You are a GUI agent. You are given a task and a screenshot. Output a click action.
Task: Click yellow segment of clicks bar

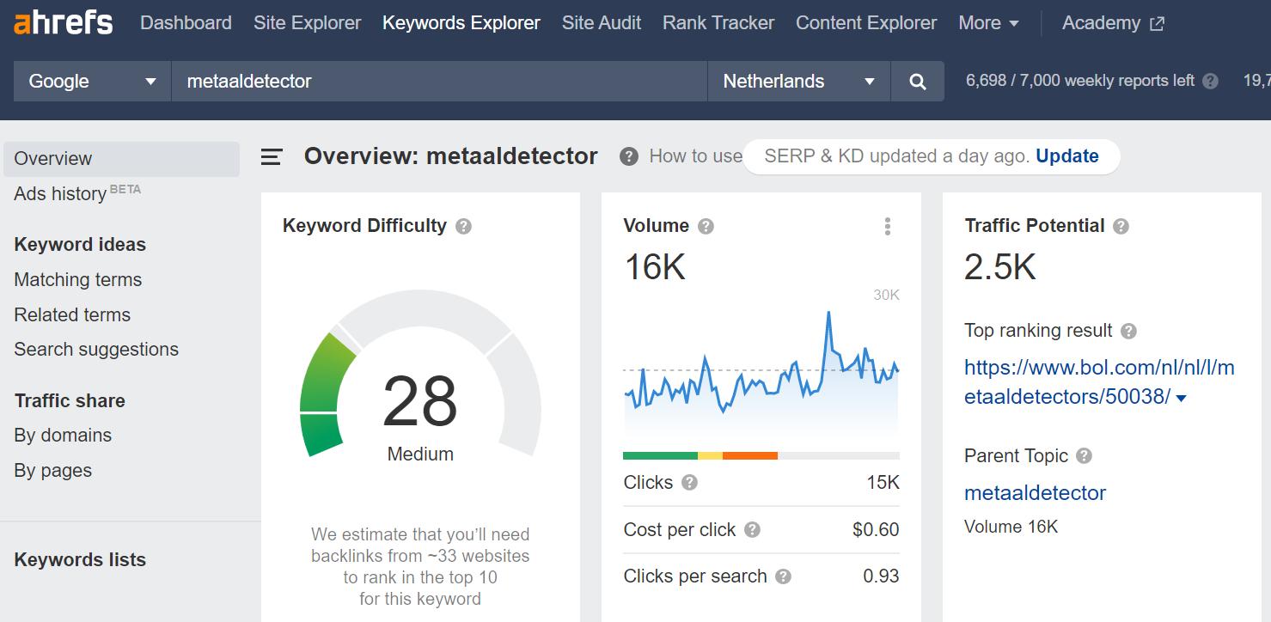coord(710,455)
